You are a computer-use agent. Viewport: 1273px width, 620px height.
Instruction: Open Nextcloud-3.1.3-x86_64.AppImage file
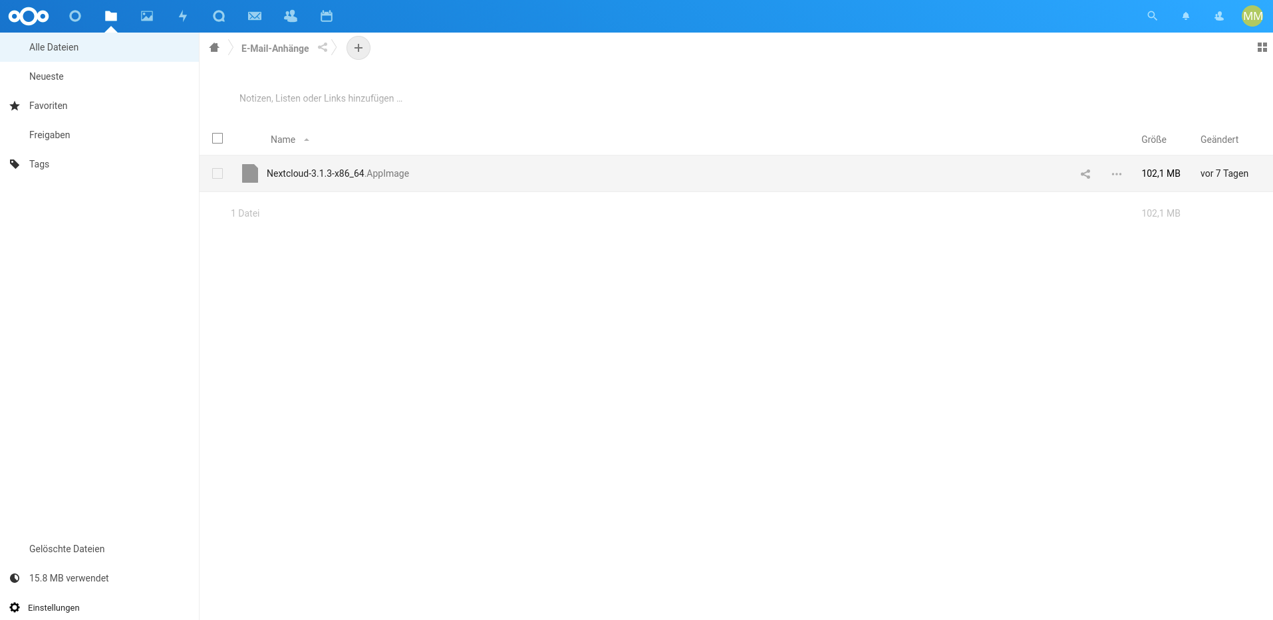point(338,173)
